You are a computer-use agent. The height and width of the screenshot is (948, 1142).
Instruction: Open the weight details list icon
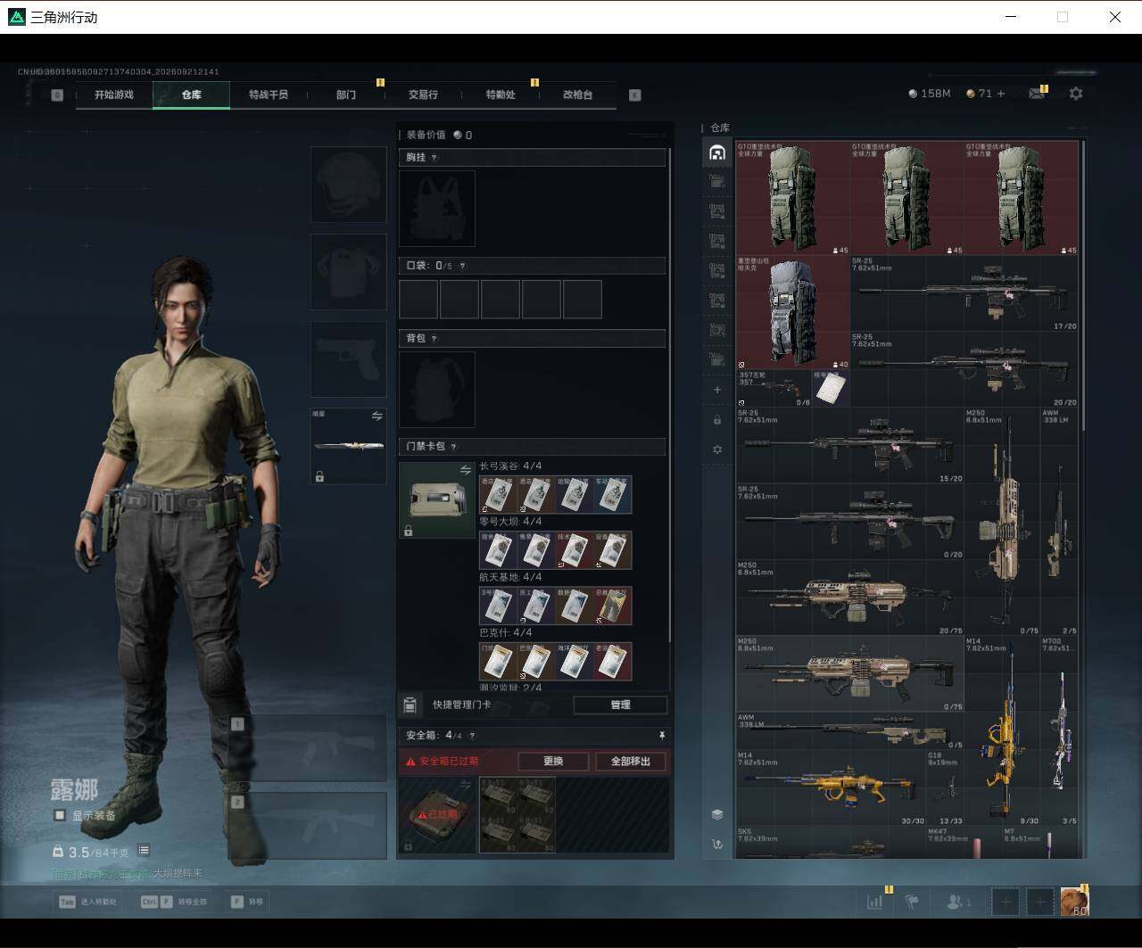pos(144,851)
